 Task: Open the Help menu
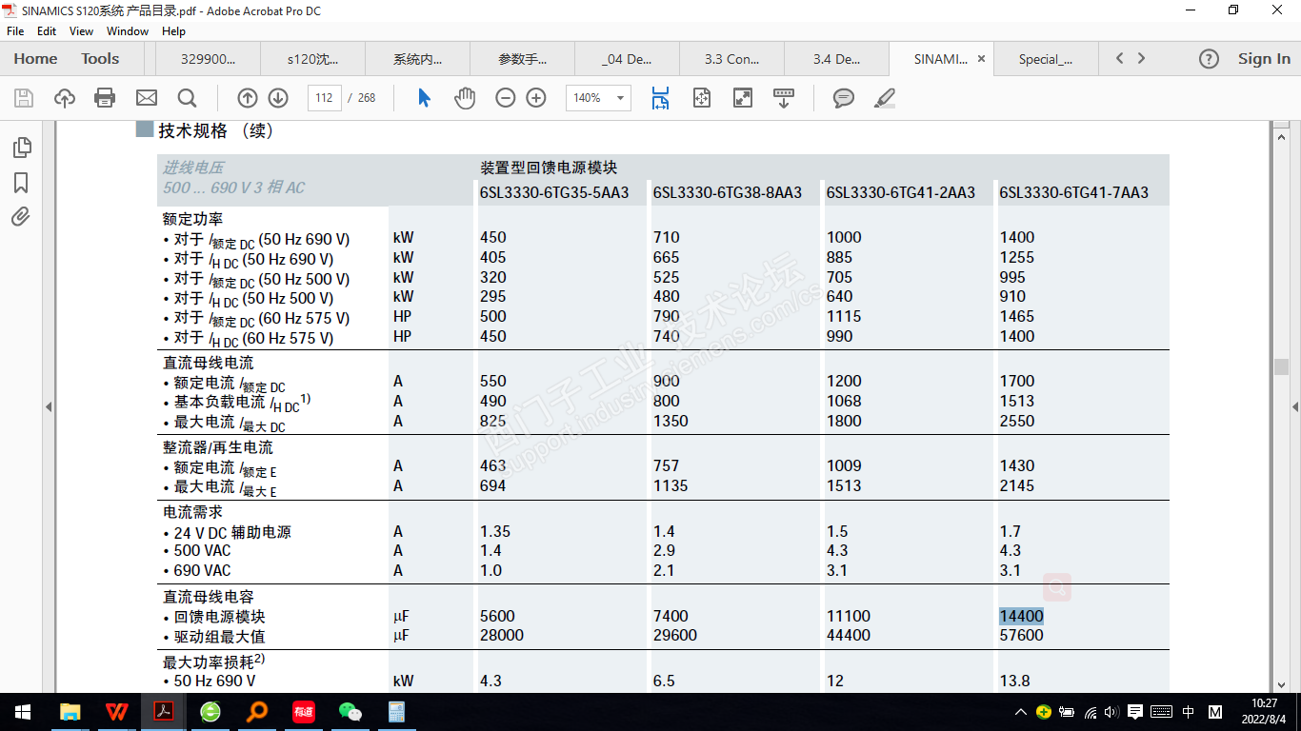click(173, 31)
